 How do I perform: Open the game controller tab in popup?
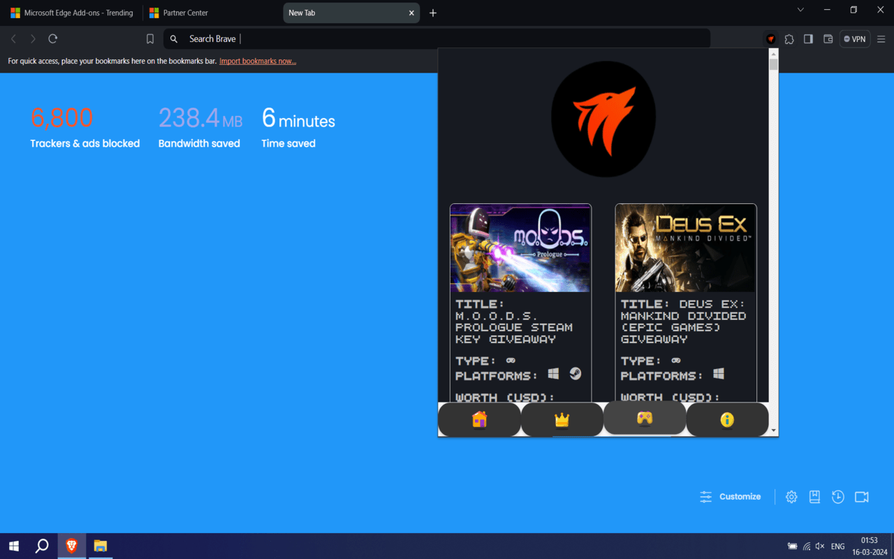point(645,418)
